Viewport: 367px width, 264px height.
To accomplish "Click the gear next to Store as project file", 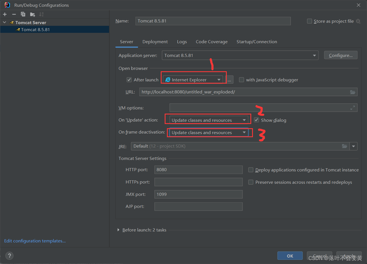I will tap(358, 21).
